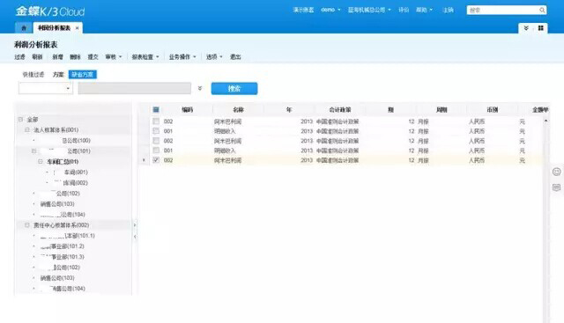
Task: Click 提交 in the toolbar
Action: point(93,57)
